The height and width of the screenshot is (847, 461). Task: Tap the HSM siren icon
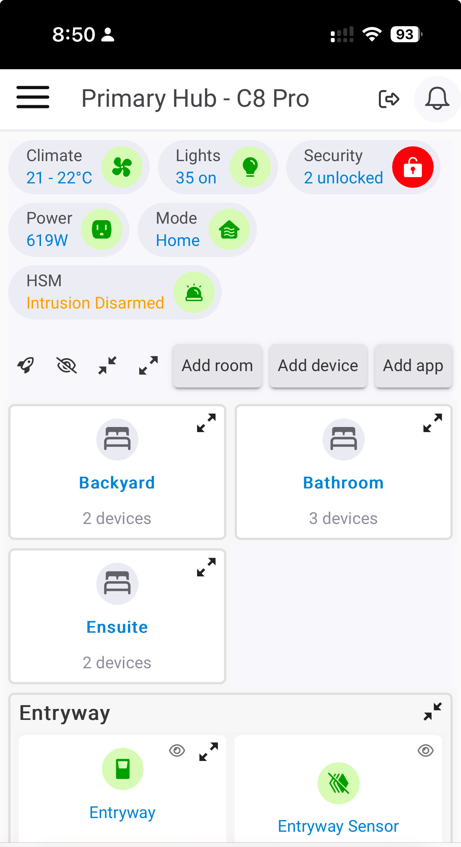point(194,292)
